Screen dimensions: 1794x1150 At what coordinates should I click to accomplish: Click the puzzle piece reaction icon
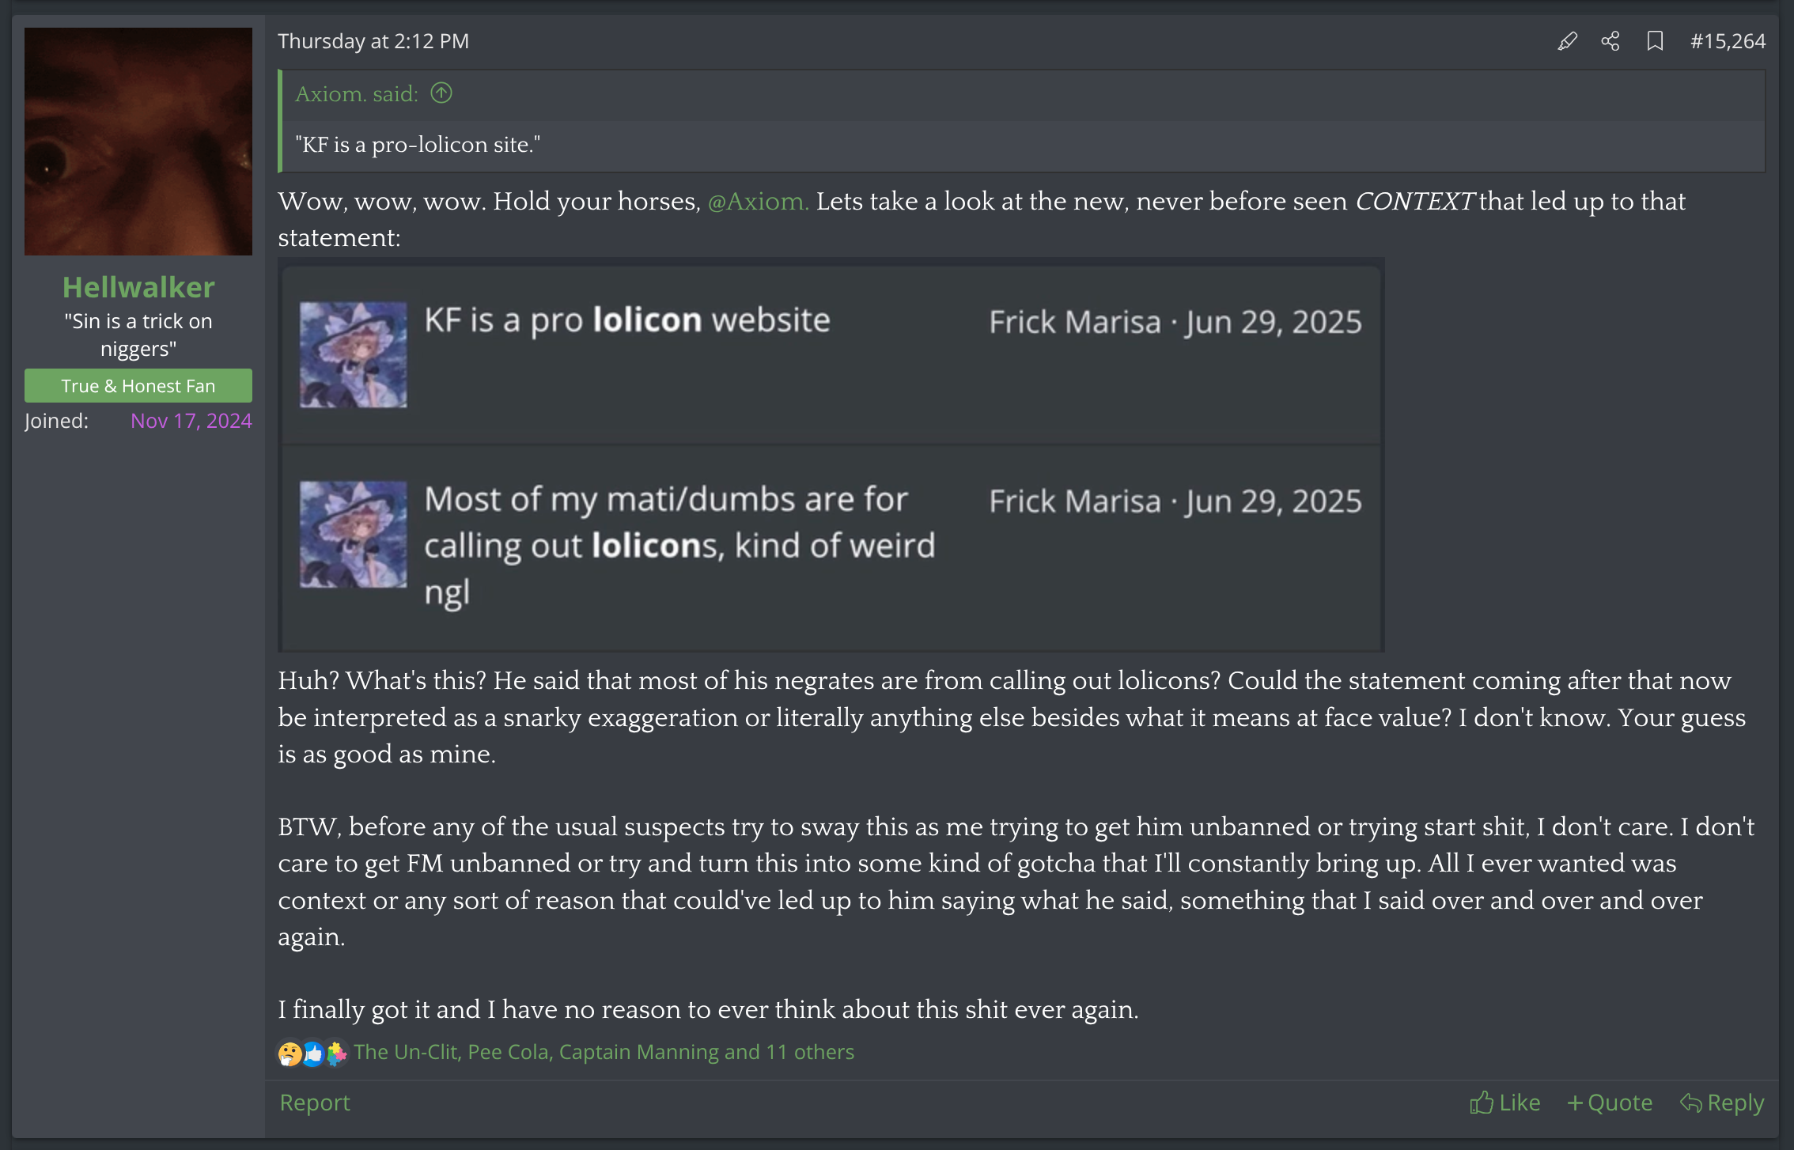pos(336,1053)
